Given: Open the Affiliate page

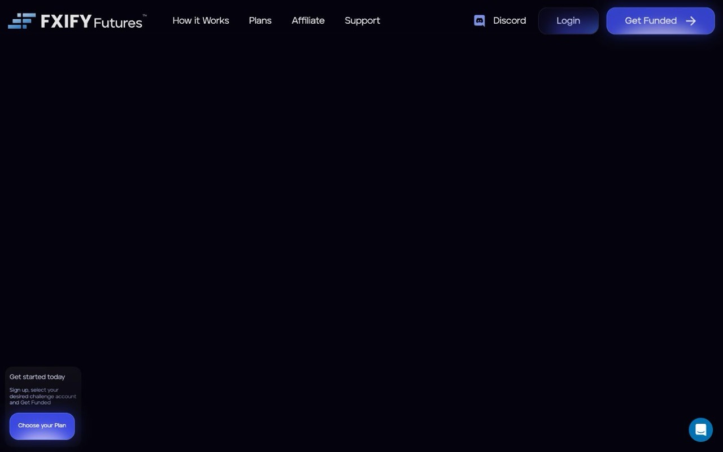Looking at the screenshot, I should click(308, 21).
